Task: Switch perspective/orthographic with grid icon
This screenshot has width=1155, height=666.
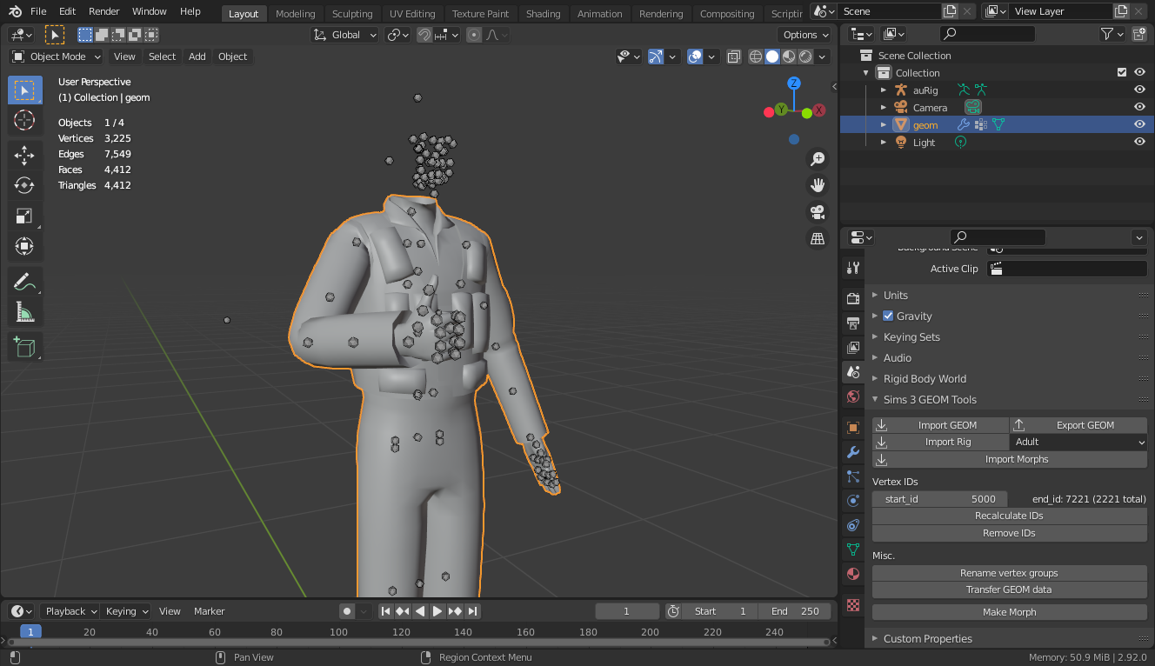Action: [818, 238]
